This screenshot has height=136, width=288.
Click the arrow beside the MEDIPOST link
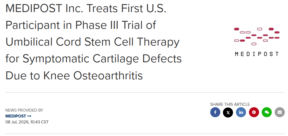[x=29, y=116]
